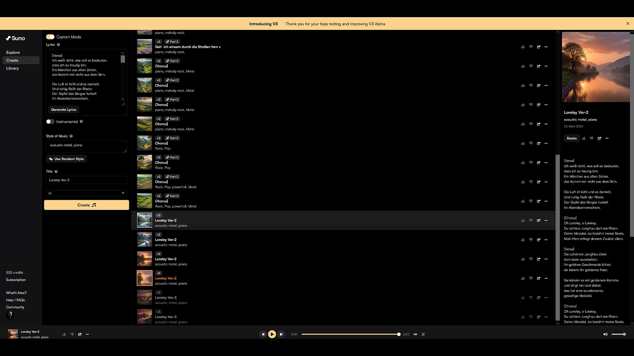Click the repeat icon in player bar
634x356 pixels.
pos(423,334)
